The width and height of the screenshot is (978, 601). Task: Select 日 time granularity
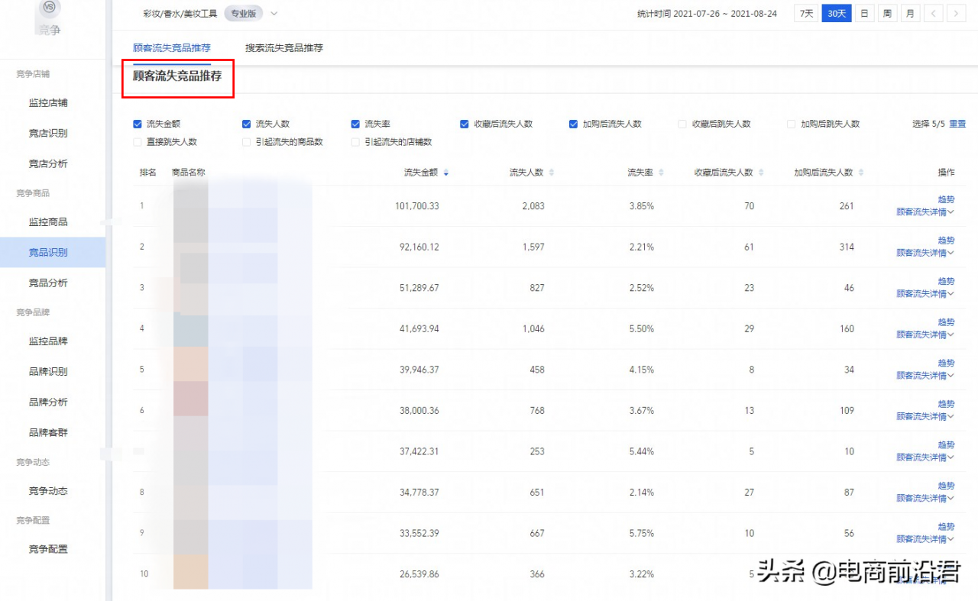pos(864,13)
